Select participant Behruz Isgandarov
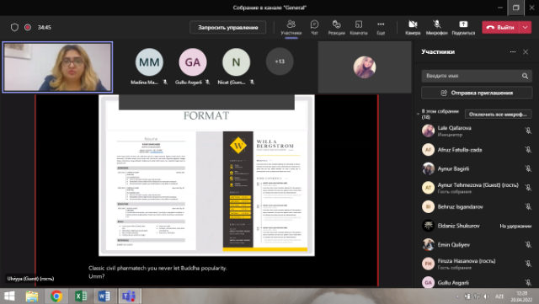The image size is (539, 304). (477, 206)
